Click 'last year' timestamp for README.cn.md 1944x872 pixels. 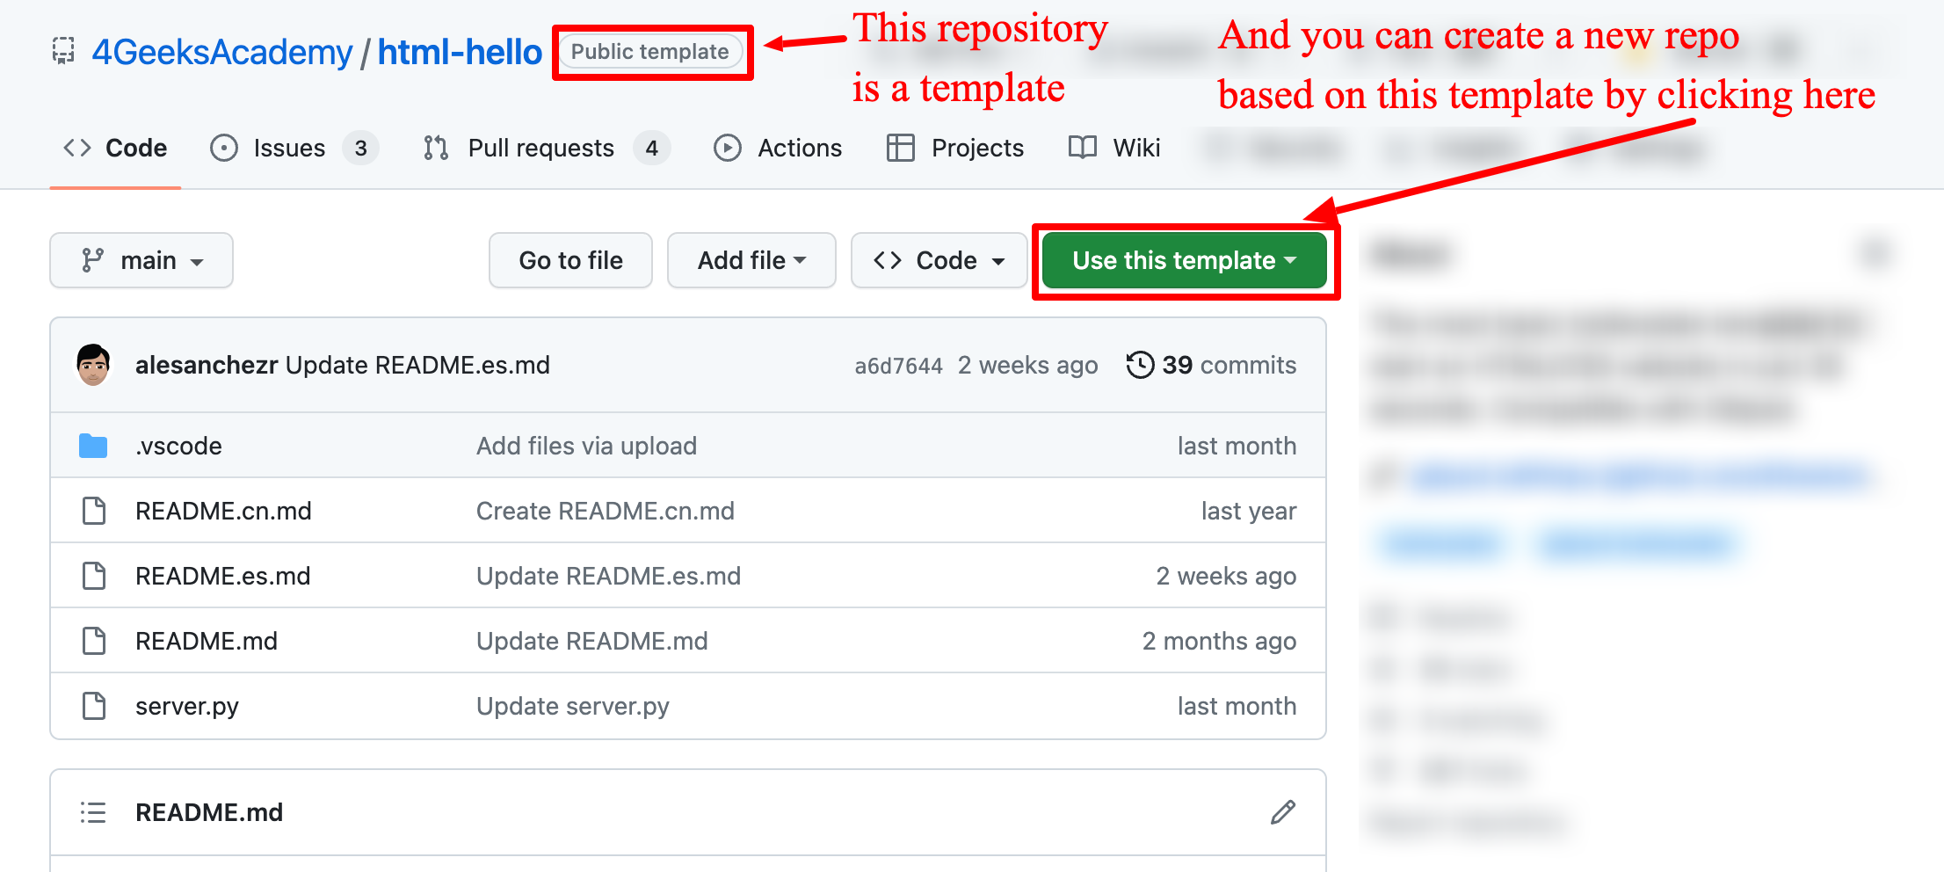click(1249, 511)
